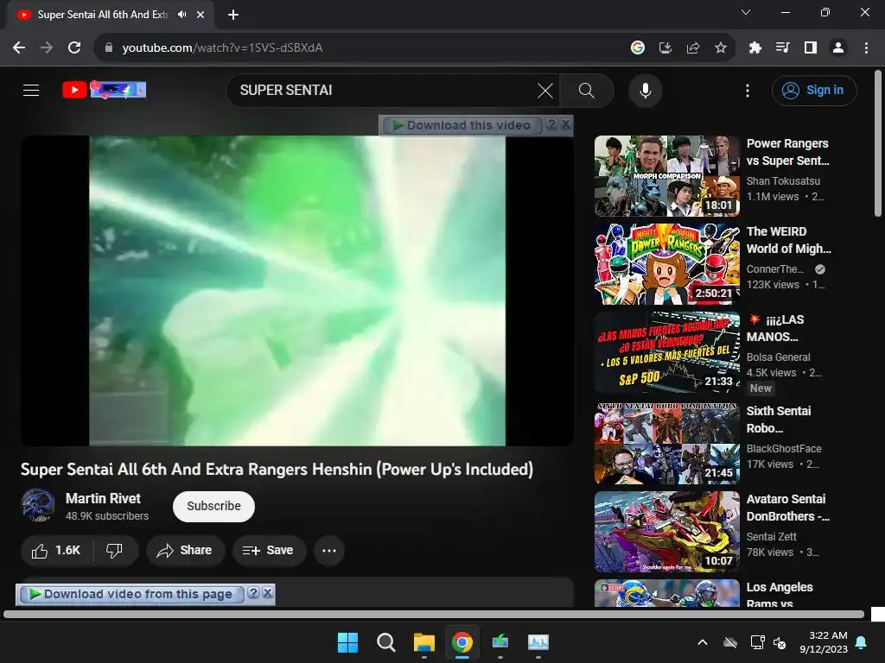Click the video player area
This screenshot has height=663, width=885.
click(x=297, y=291)
